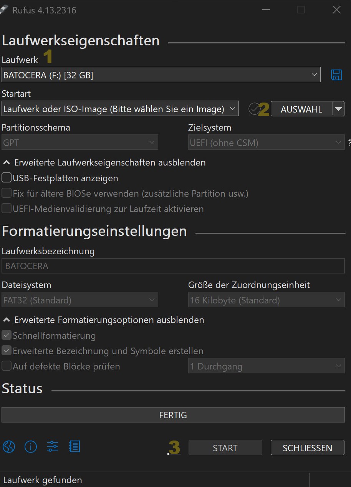Uncheck Erweiterte Bezeichnung und Symbole erstellen
The width and height of the screenshot is (351, 487).
(7, 351)
